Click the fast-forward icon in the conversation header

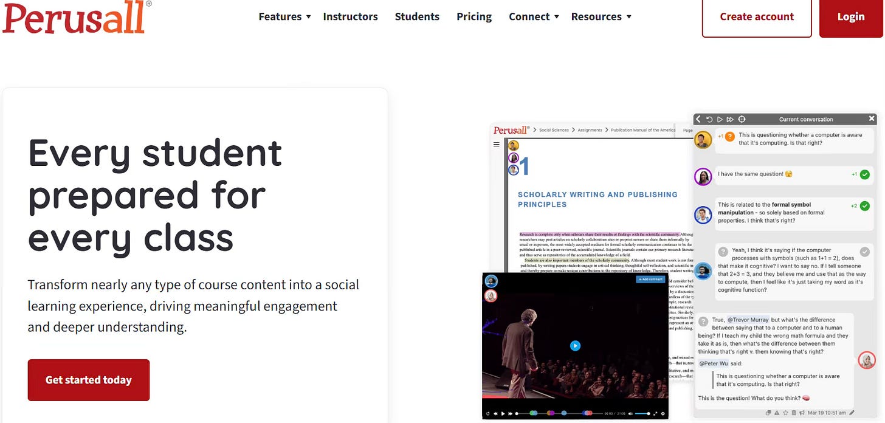[x=730, y=119]
